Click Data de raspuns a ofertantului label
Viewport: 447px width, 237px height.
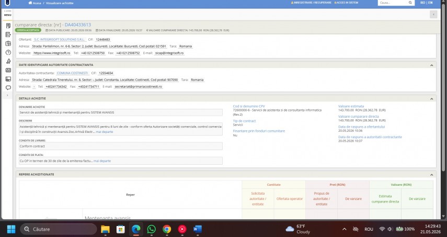click(361, 127)
